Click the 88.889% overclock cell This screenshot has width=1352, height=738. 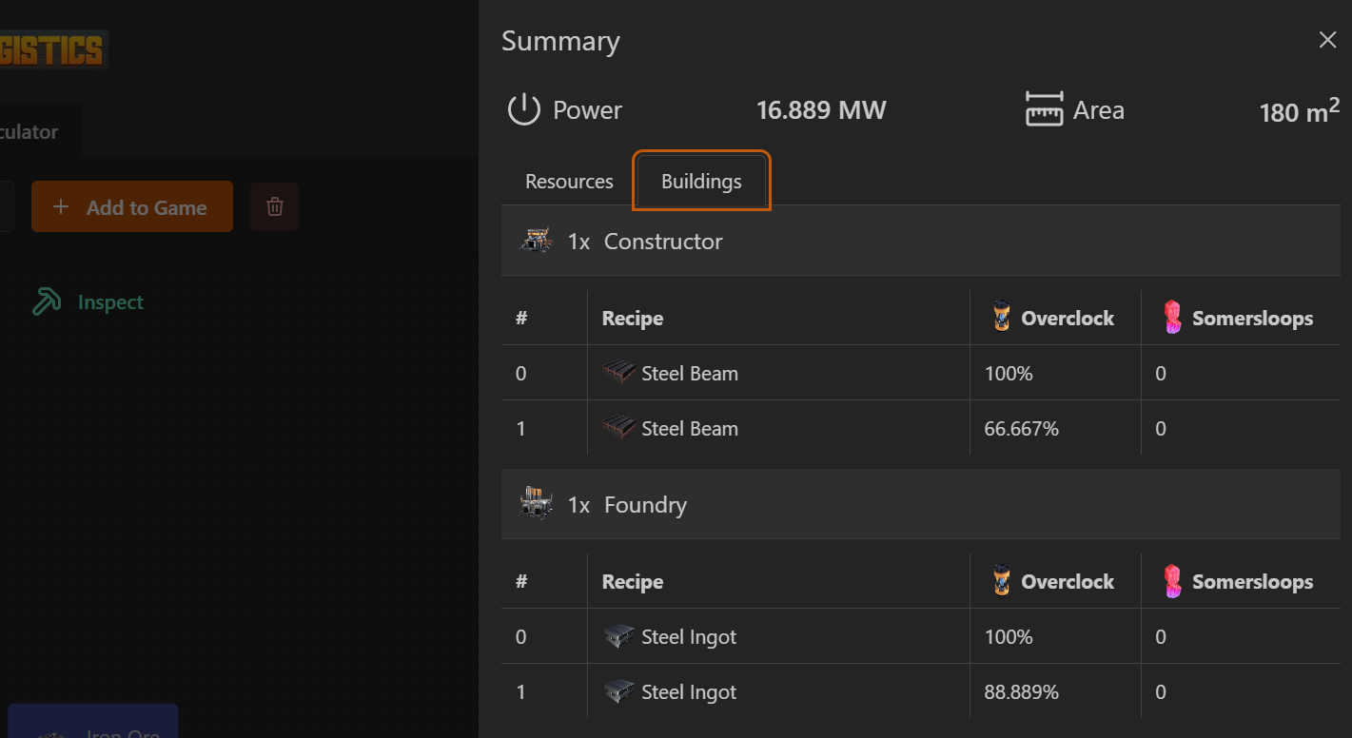1021,692
